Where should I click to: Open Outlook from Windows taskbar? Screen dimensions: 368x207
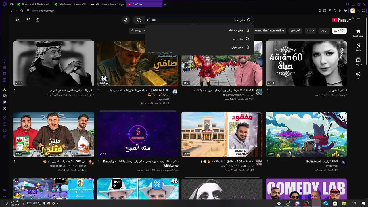pos(325,203)
